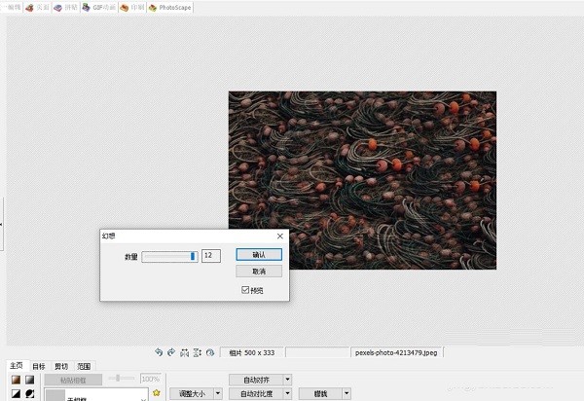This screenshot has height=401, width=584.
Task: Select the sepia tone icon
Action: coord(16,380)
